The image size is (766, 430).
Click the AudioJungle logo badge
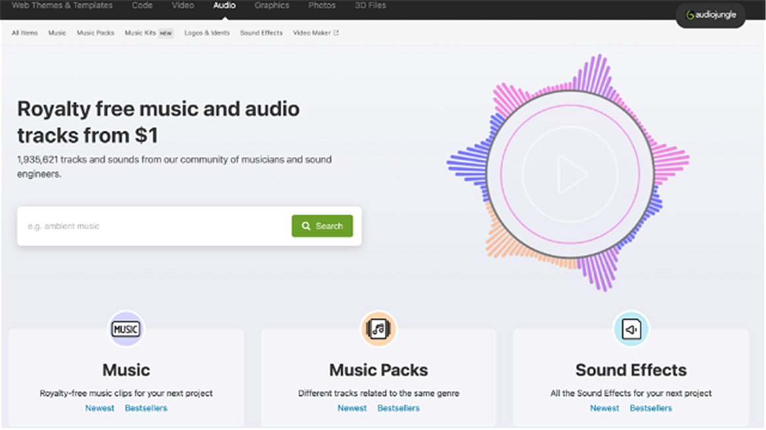pos(711,15)
